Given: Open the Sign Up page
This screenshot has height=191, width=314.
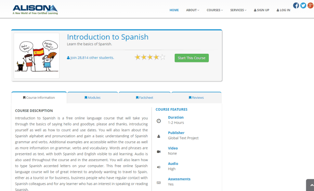Looking at the screenshot, I should pyautogui.click(x=261, y=10).
